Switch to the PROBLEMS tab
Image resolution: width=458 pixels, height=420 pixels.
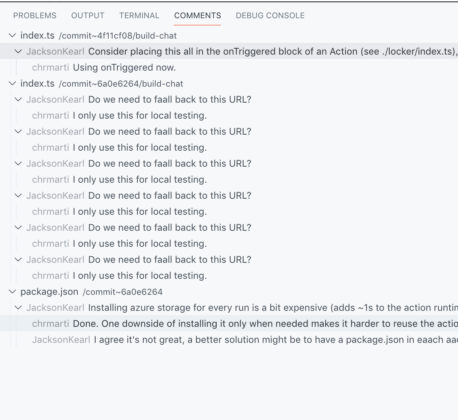click(x=35, y=15)
